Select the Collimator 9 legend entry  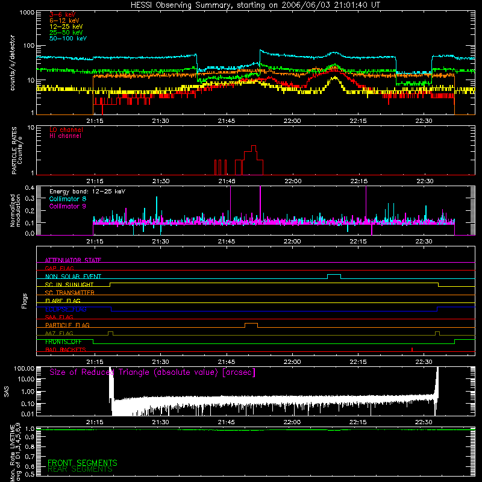tap(67, 206)
